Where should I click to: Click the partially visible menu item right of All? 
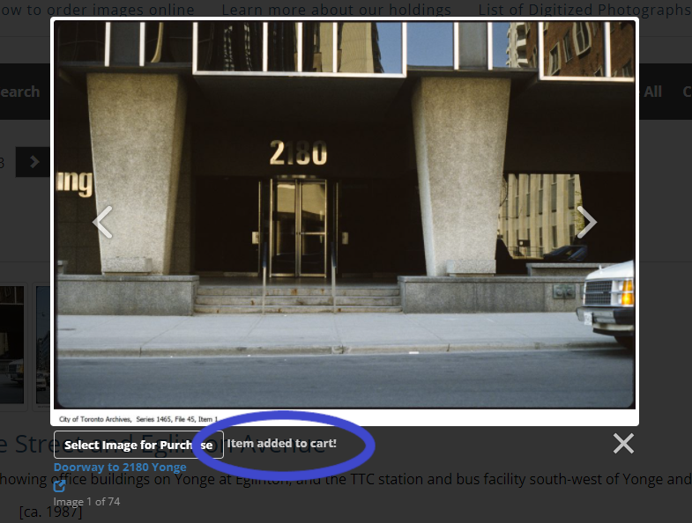pyautogui.click(x=687, y=92)
